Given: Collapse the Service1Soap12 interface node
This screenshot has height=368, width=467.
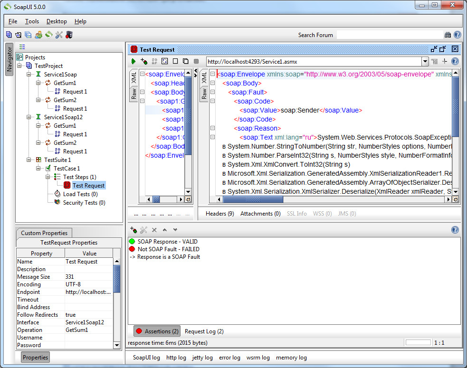Looking at the screenshot, I should coord(29,117).
